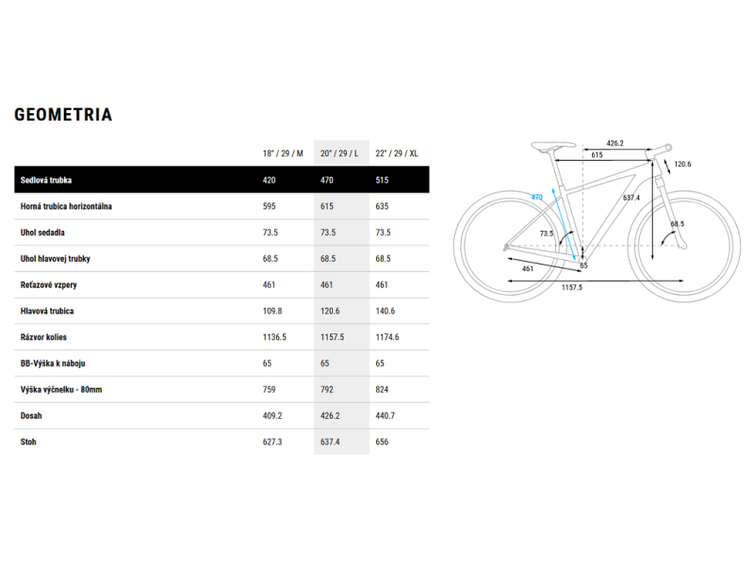Click the Sedlová trubka row
The width and height of the screenshot is (754, 565).
[x=221, y=180]
